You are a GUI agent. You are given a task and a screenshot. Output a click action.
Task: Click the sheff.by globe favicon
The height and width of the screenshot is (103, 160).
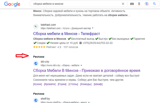click(36, 100)
